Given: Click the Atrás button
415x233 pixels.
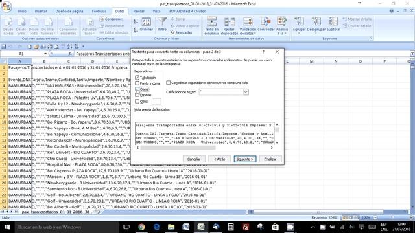Looking at the screenshot, I should pos(219,159).
